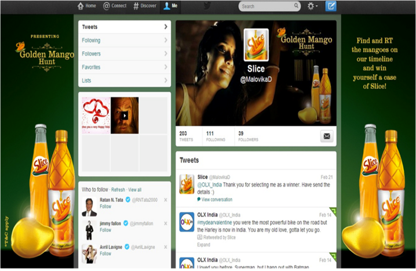Viewport: 416px width, 271px height.
Task: View conversation on the Slice tweet
Action: 217,200
